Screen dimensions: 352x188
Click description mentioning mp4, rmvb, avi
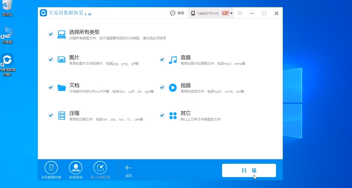(x=212, y=91)
